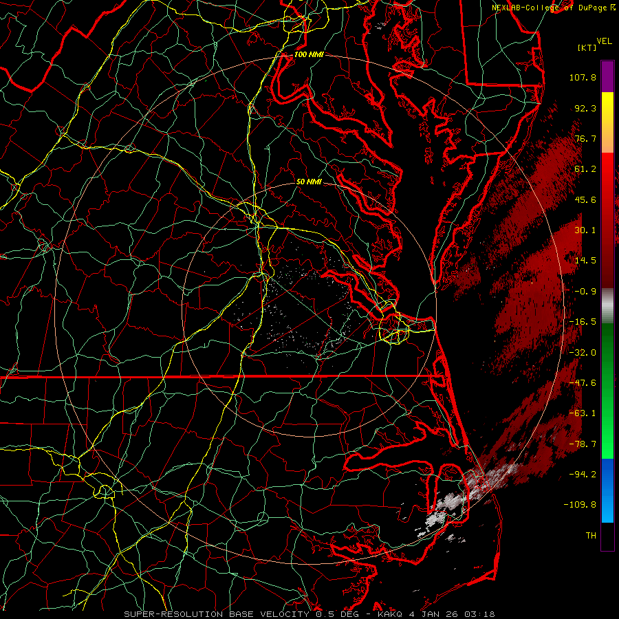Click the TH legend label

(x=591, y=536)
